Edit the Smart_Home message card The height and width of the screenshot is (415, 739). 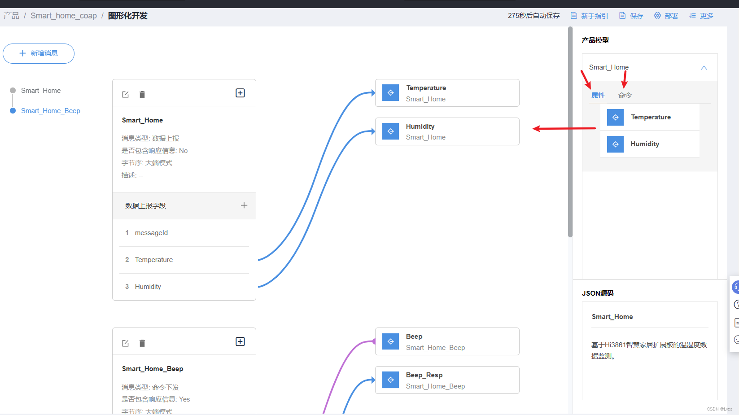pyautogui.click(x=126, y=94)
